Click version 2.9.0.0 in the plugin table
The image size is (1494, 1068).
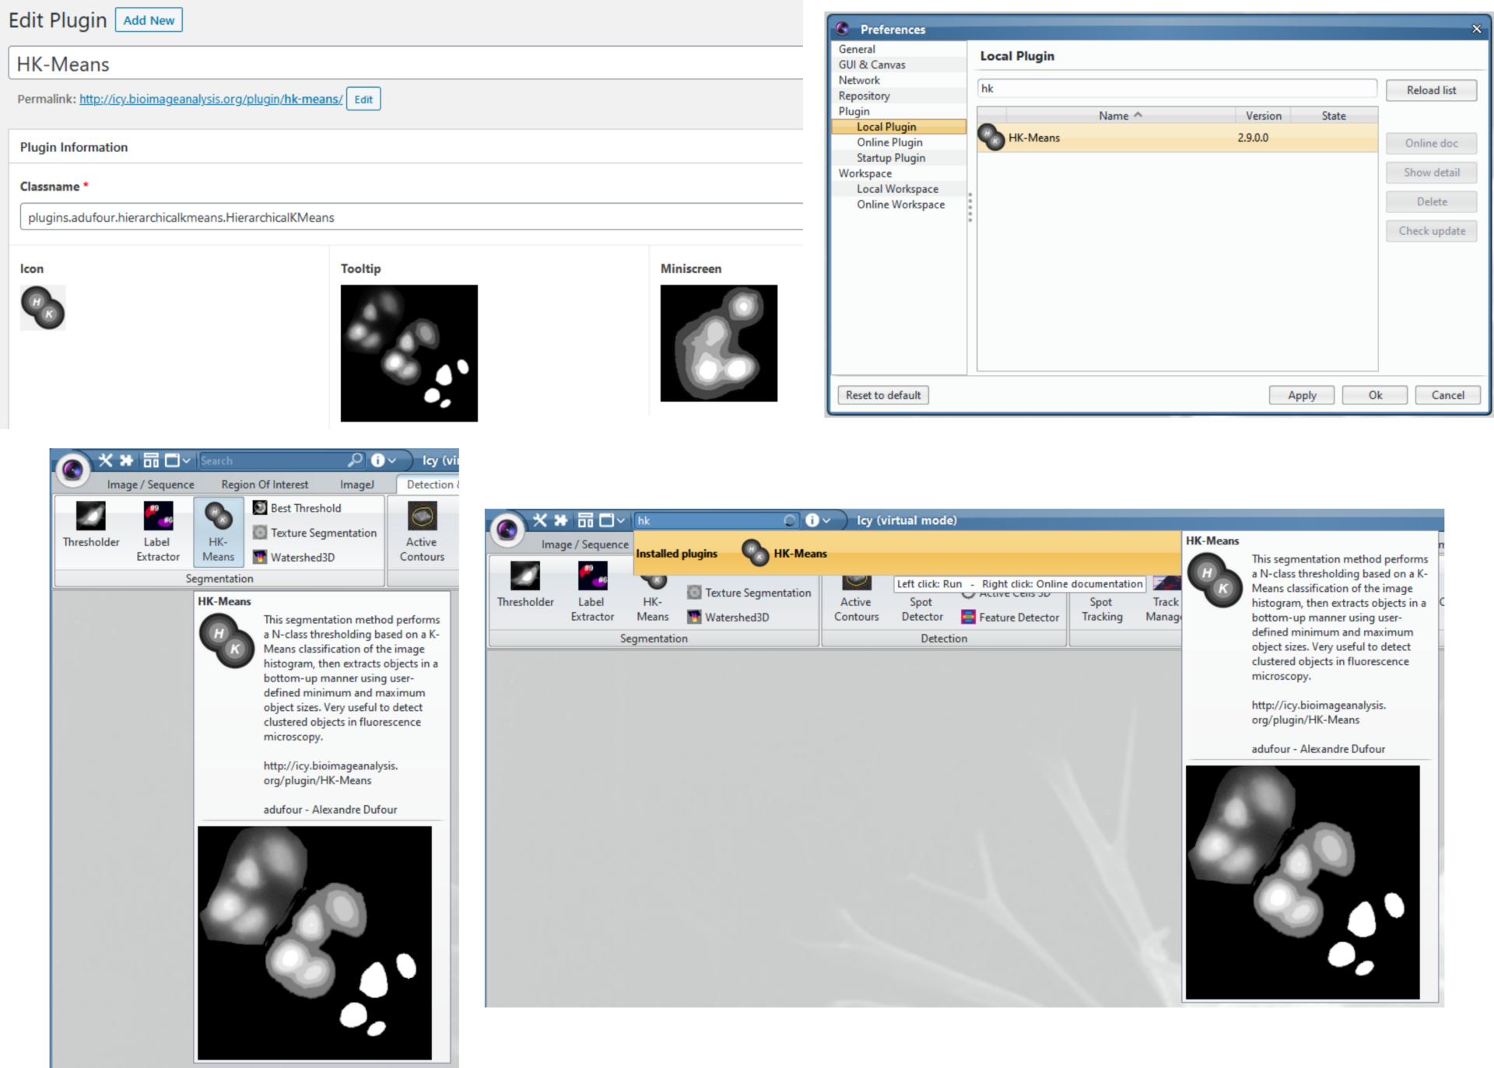tap(1253, 138)
